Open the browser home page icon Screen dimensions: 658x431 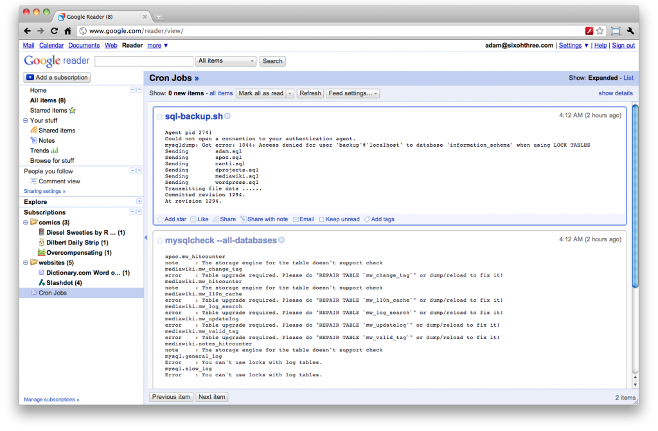click(x=67, y=31)
